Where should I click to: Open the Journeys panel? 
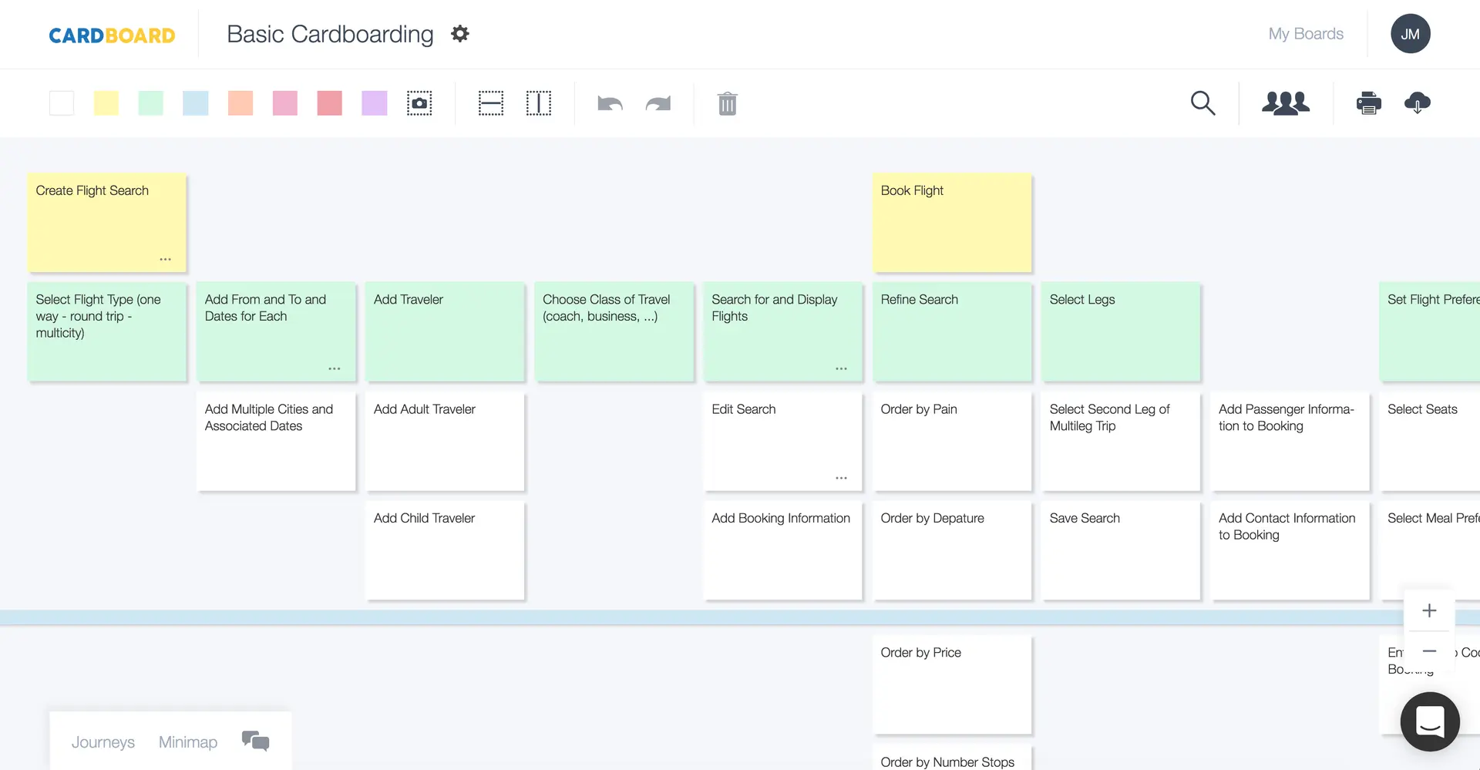[103, 741]
